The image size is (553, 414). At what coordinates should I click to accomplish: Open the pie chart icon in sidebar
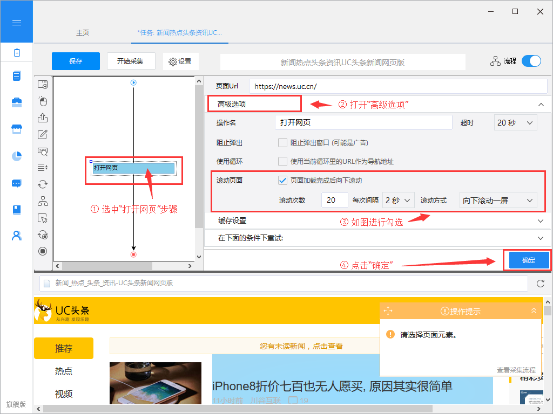click(17, 156)
